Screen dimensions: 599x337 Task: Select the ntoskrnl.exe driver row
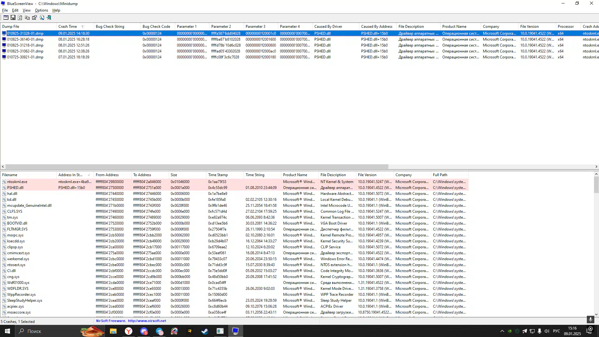(234, 182)
